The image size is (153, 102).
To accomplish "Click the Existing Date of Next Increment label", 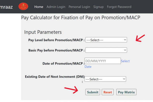I will coord(55,76).
